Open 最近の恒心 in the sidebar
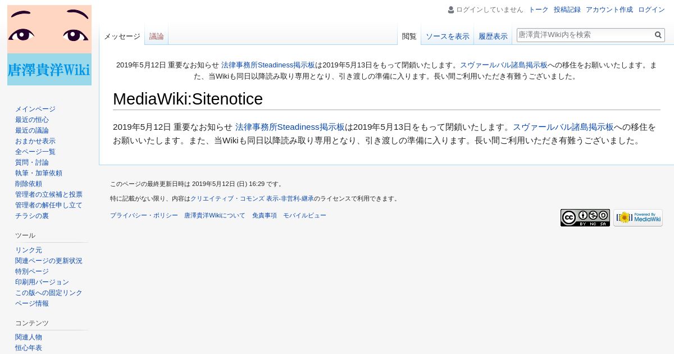The width and height of the screenshot is (674, 354). pos(32,120)
